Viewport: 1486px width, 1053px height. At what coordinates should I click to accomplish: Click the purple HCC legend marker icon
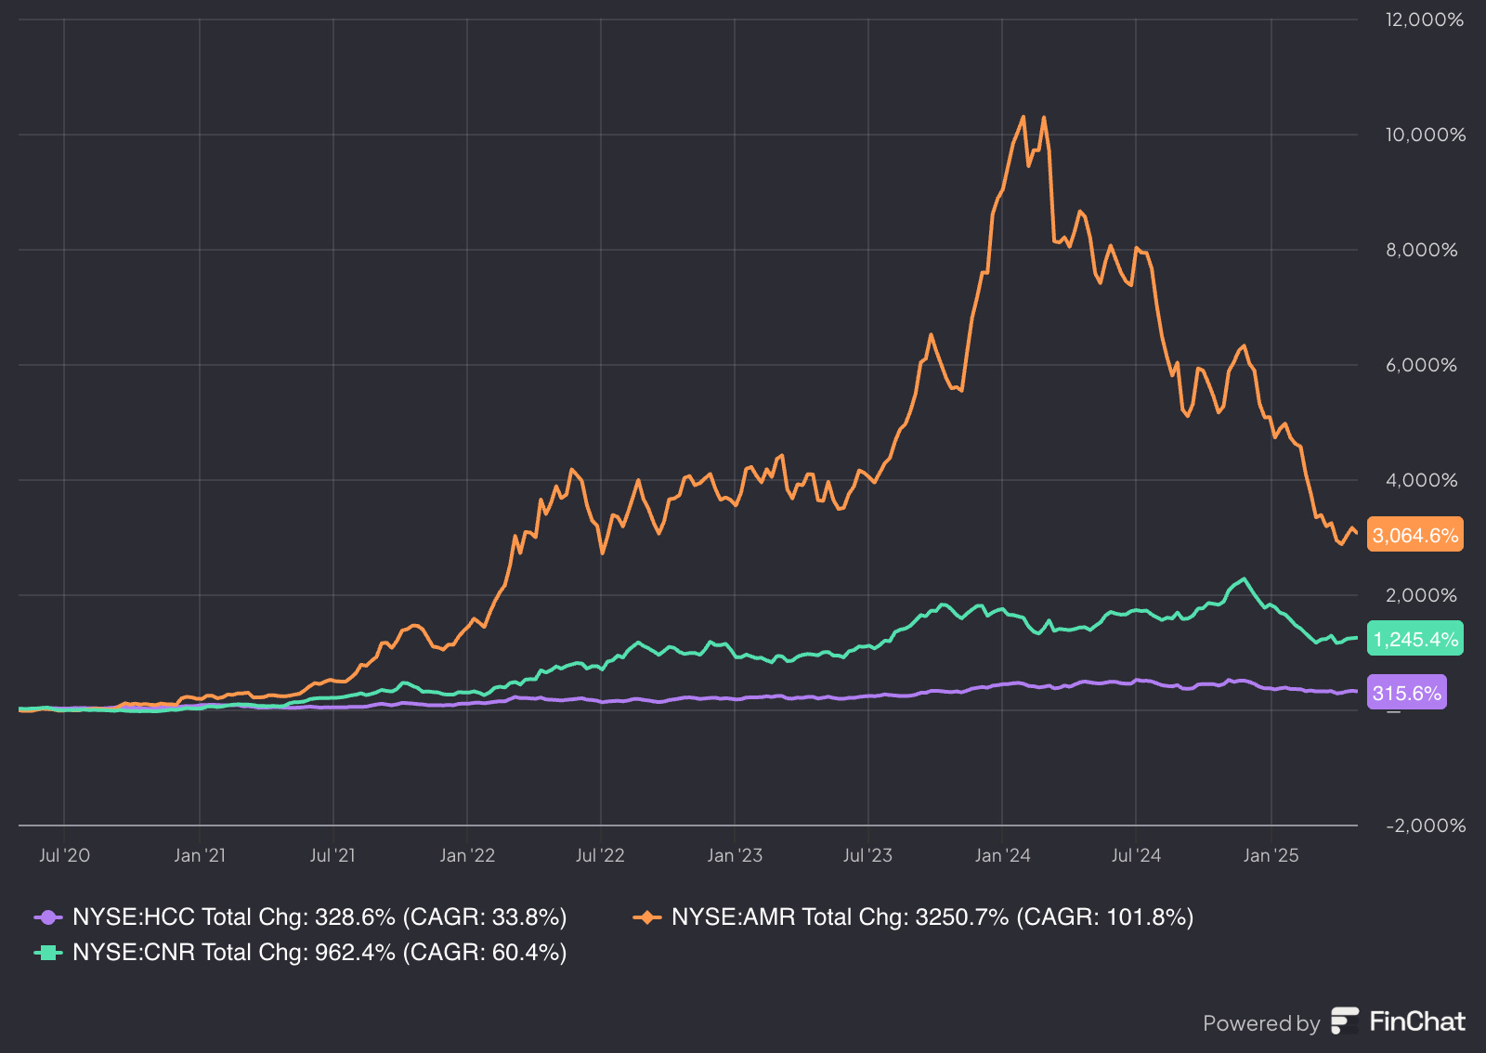pos(48,917)
